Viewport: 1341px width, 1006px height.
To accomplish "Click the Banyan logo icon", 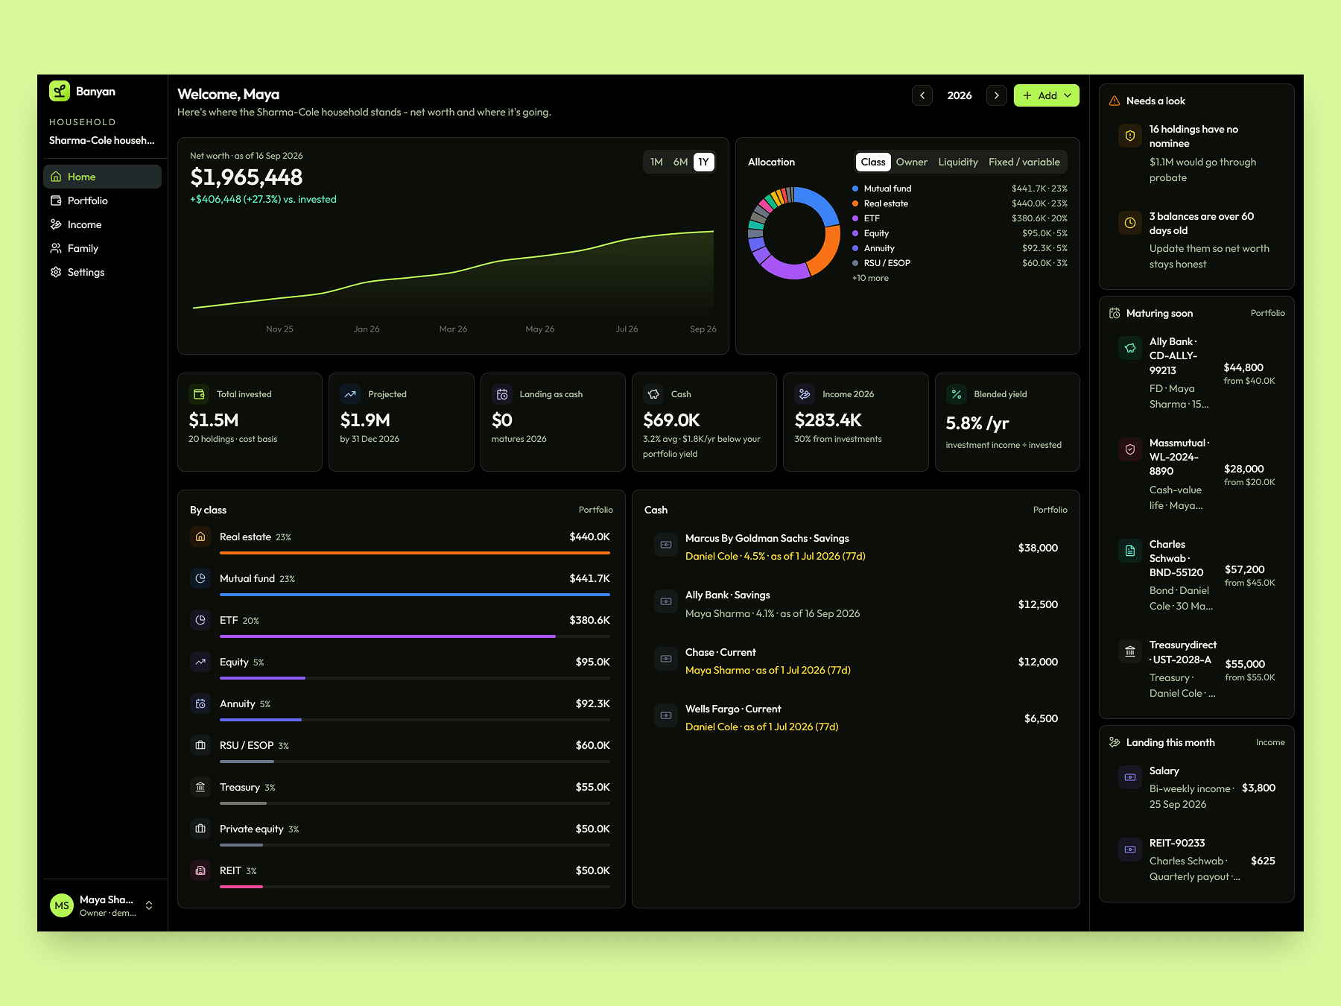I will point(60,91).
